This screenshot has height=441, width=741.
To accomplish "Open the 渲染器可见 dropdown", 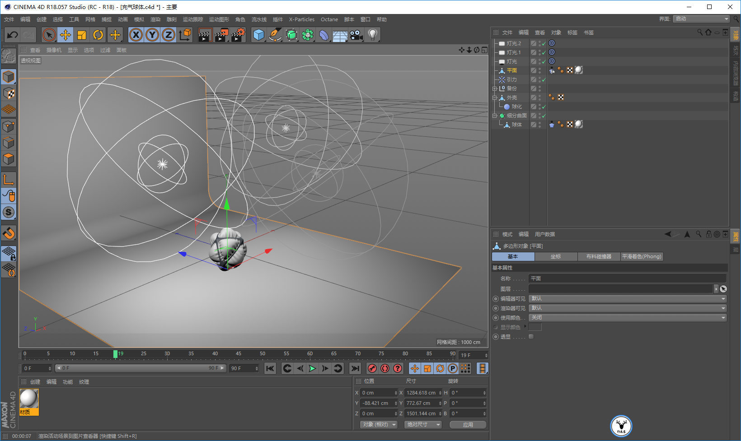I will 627,308.
